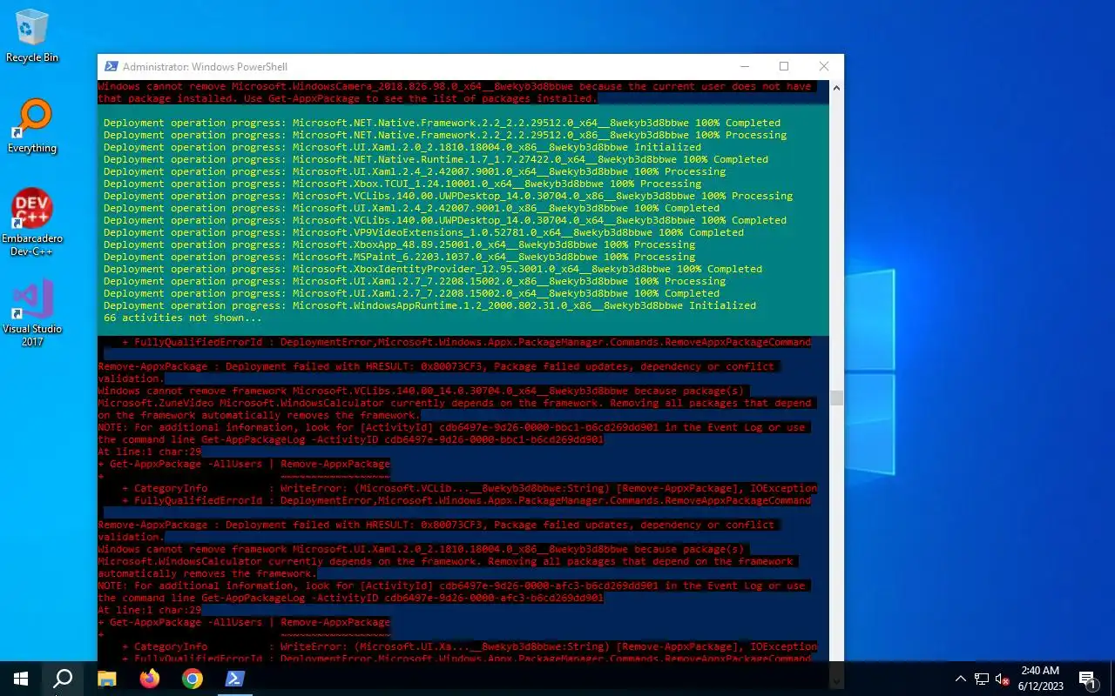Click the WindowsAppRuntime deployment progress line
The height and width of the screenshot is (696, 1115).
(429, 305)
